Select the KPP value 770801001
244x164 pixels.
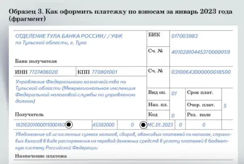[x=104, y=72]
